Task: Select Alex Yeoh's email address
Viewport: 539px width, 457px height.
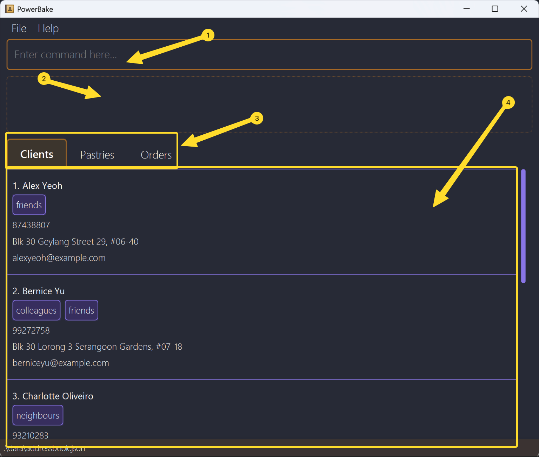Action: point(59,258)
